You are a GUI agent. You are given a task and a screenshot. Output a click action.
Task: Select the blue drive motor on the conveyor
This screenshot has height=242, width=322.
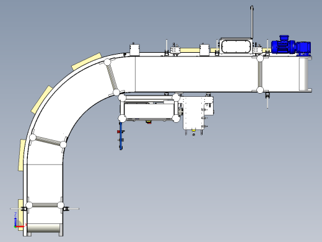point(290,46)
